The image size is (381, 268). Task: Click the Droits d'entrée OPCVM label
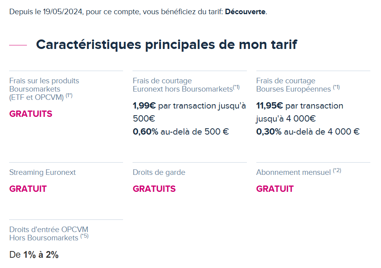[49, 229]
